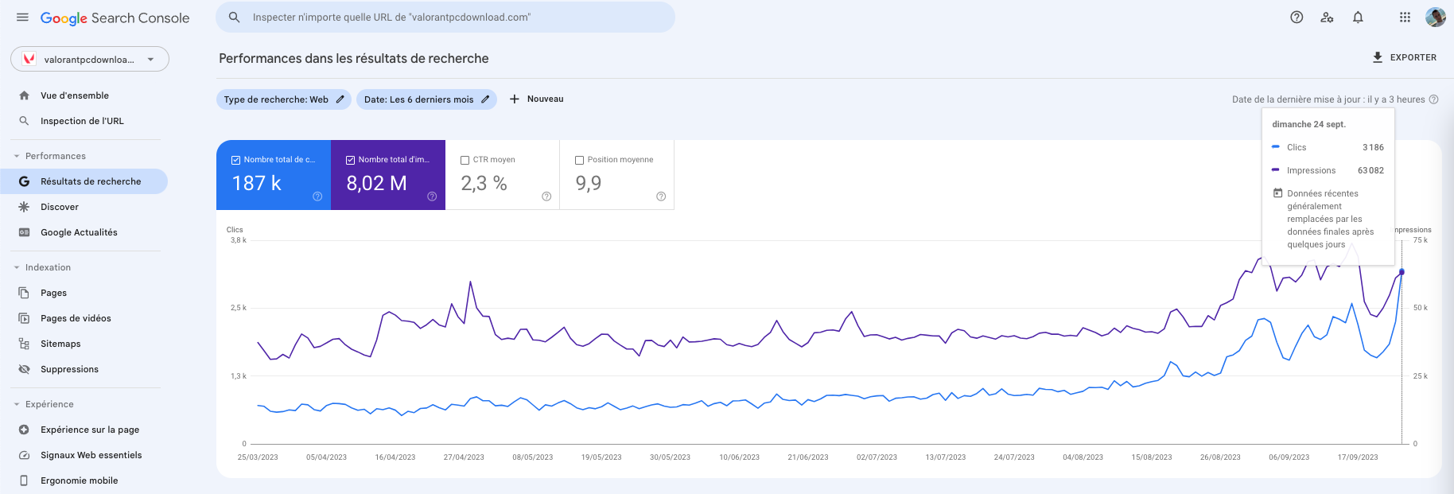Click the x-axis label '15/08/2023'

pyautogui.click(x=1152, y=457)
